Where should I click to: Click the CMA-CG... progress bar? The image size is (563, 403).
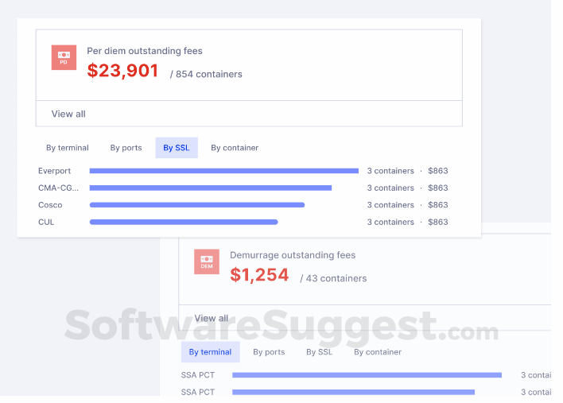(211, 188)
